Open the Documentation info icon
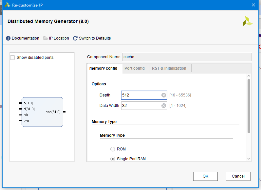Image resolution: width=261 pixels, height=190 pixels. coord(8,38)
